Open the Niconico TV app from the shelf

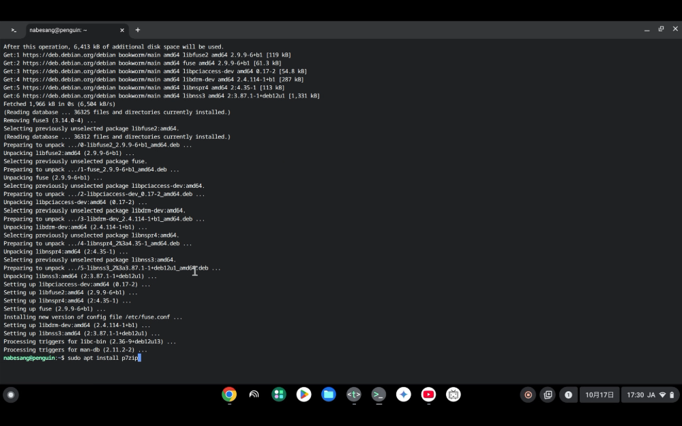pos(453,395)
